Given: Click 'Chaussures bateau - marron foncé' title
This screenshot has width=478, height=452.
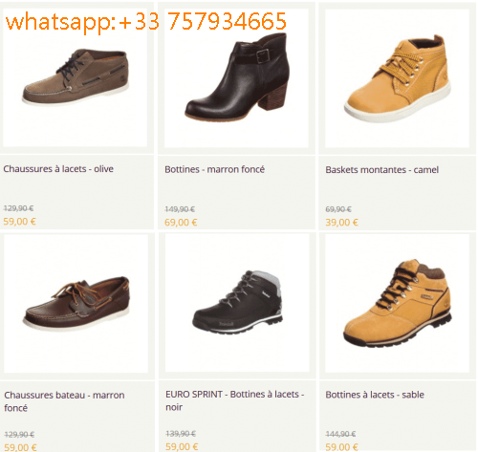Looking at the screenshot, I should pos(64,401).
